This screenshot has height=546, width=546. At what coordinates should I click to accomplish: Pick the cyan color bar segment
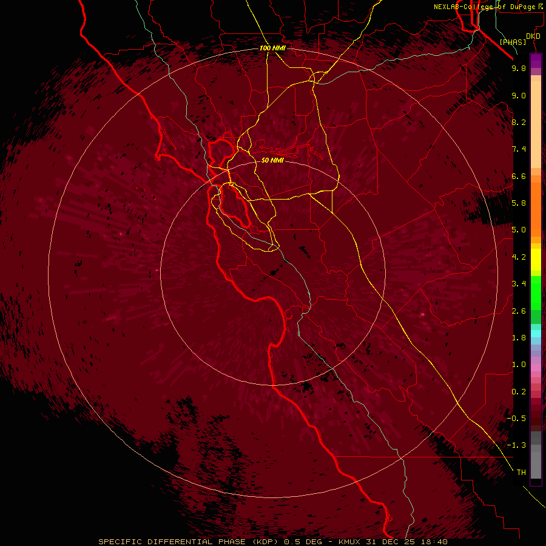pyautogui.click(x=536, y=333)
